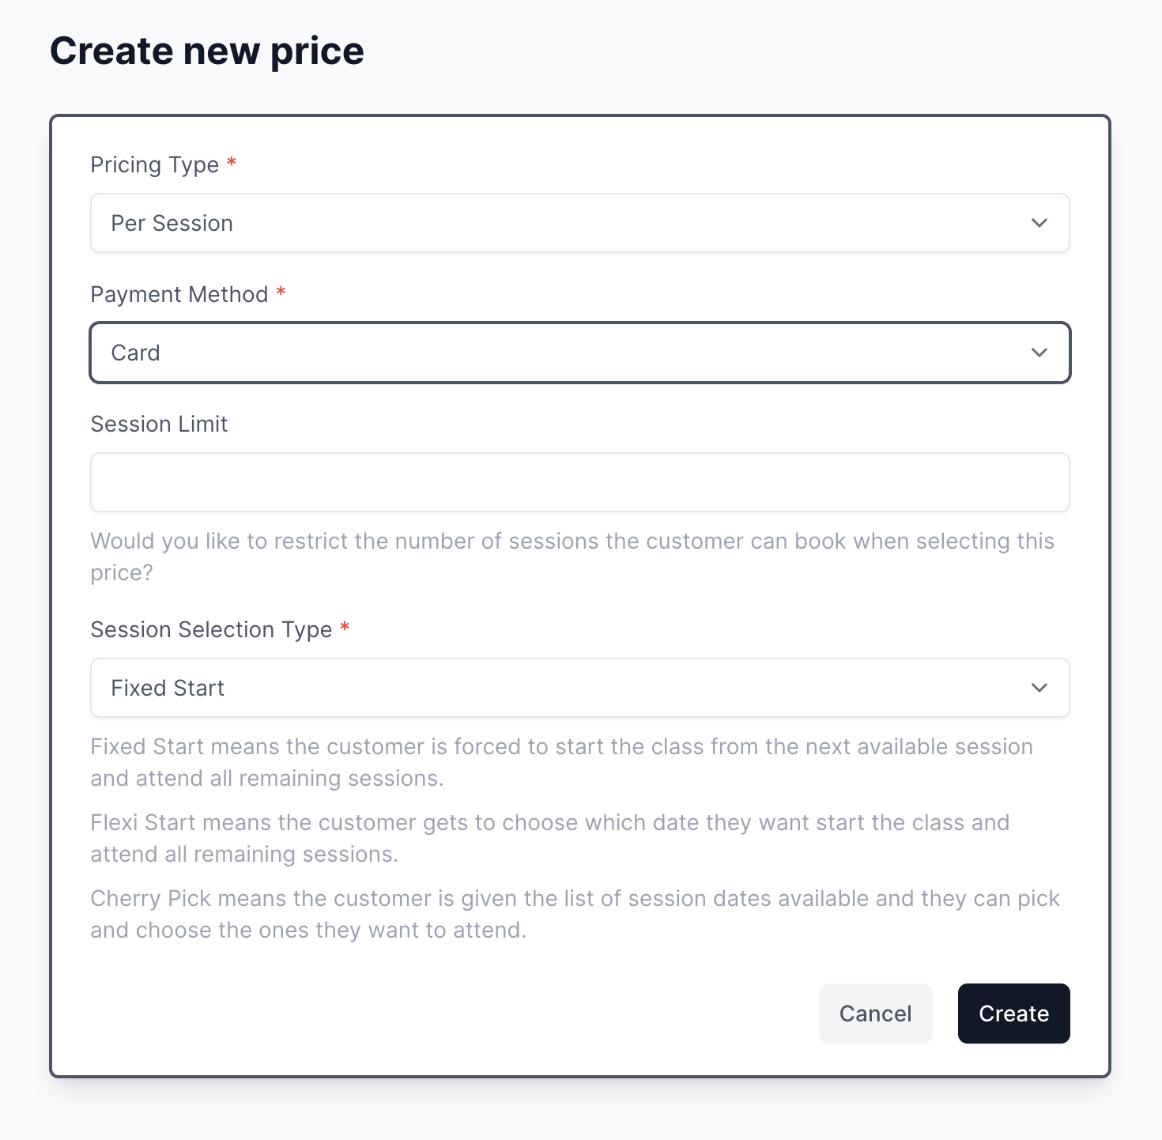Click the Flexi Start description text
This screenshot has width=1162, height=1140.
[x=550, y=838]
